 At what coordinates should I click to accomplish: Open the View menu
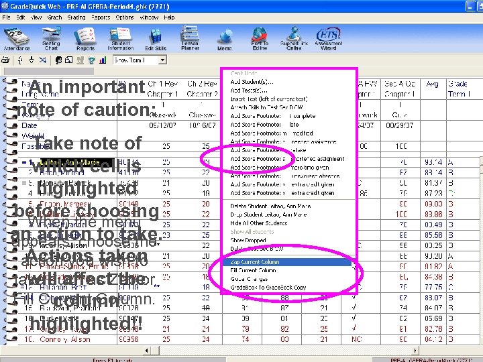[x=36, y=17]
